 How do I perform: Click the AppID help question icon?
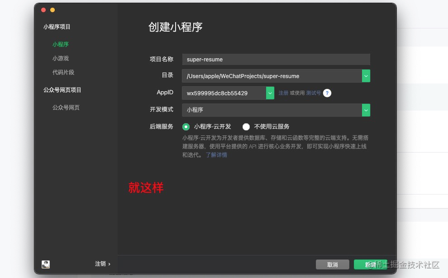pos(327,93)
